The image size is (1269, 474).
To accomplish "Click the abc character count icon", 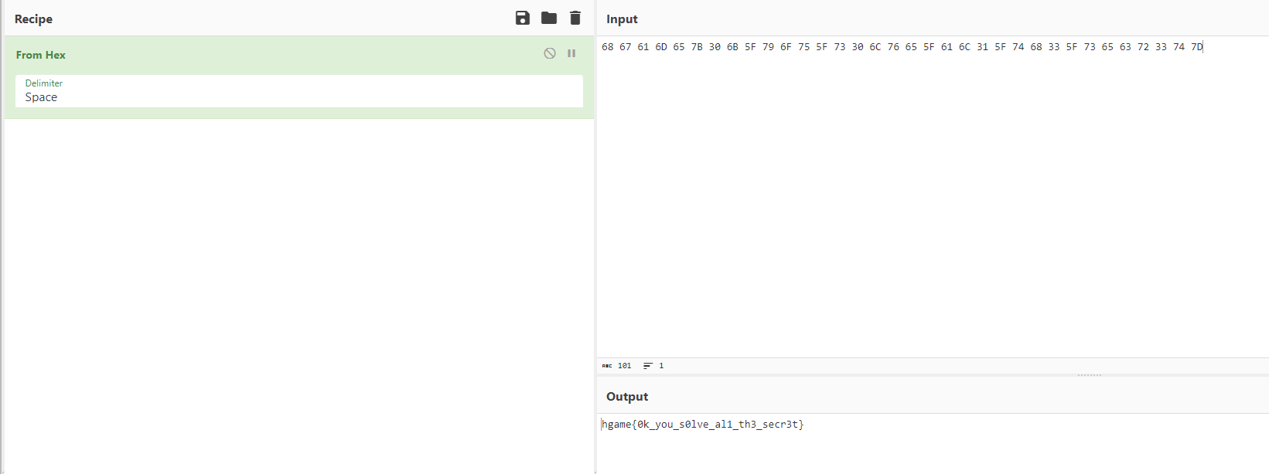I will coord(607,366).
